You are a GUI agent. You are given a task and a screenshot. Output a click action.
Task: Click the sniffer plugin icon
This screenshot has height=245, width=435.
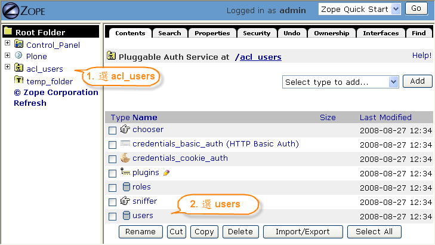coord(125,201)
